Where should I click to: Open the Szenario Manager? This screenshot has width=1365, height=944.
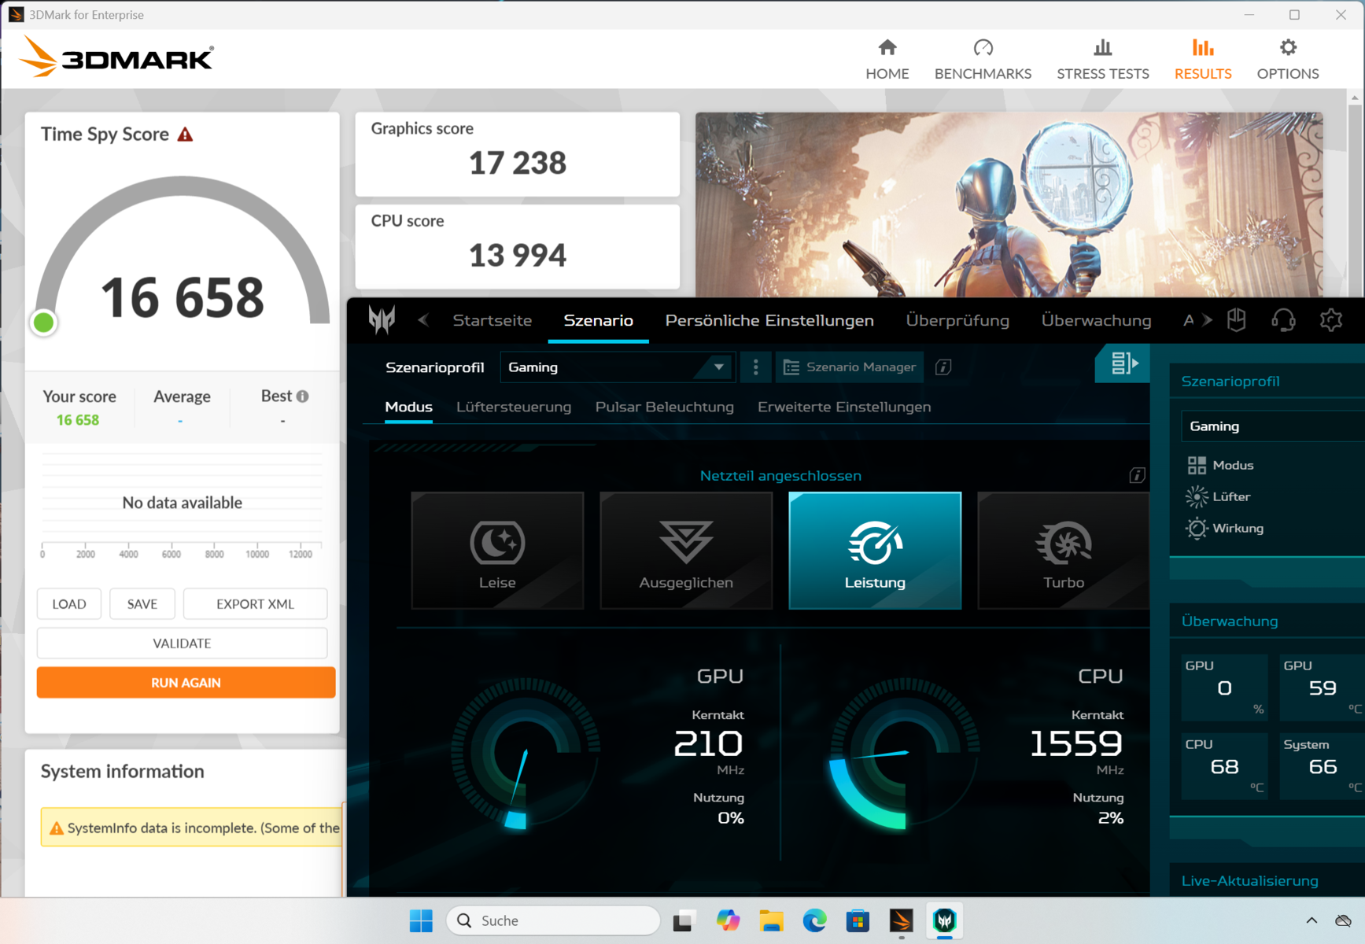pos(849,367)
